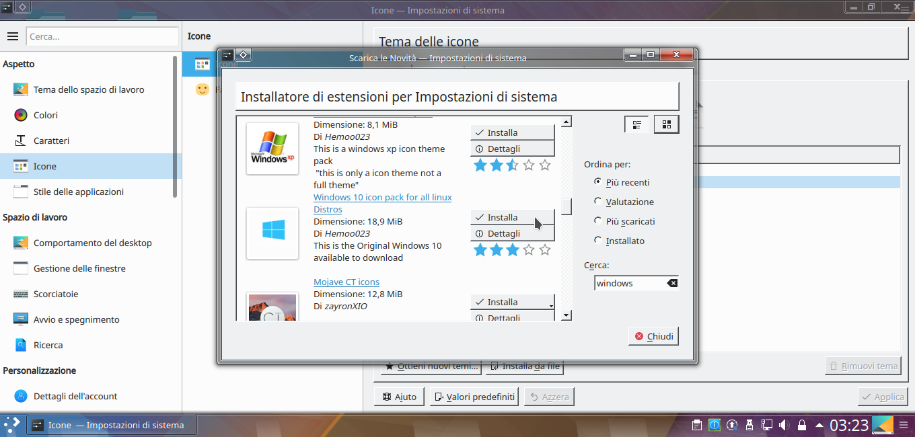Open the sidebar hamburger menu
The image size is (915, 437).
[x=12, y=36]
